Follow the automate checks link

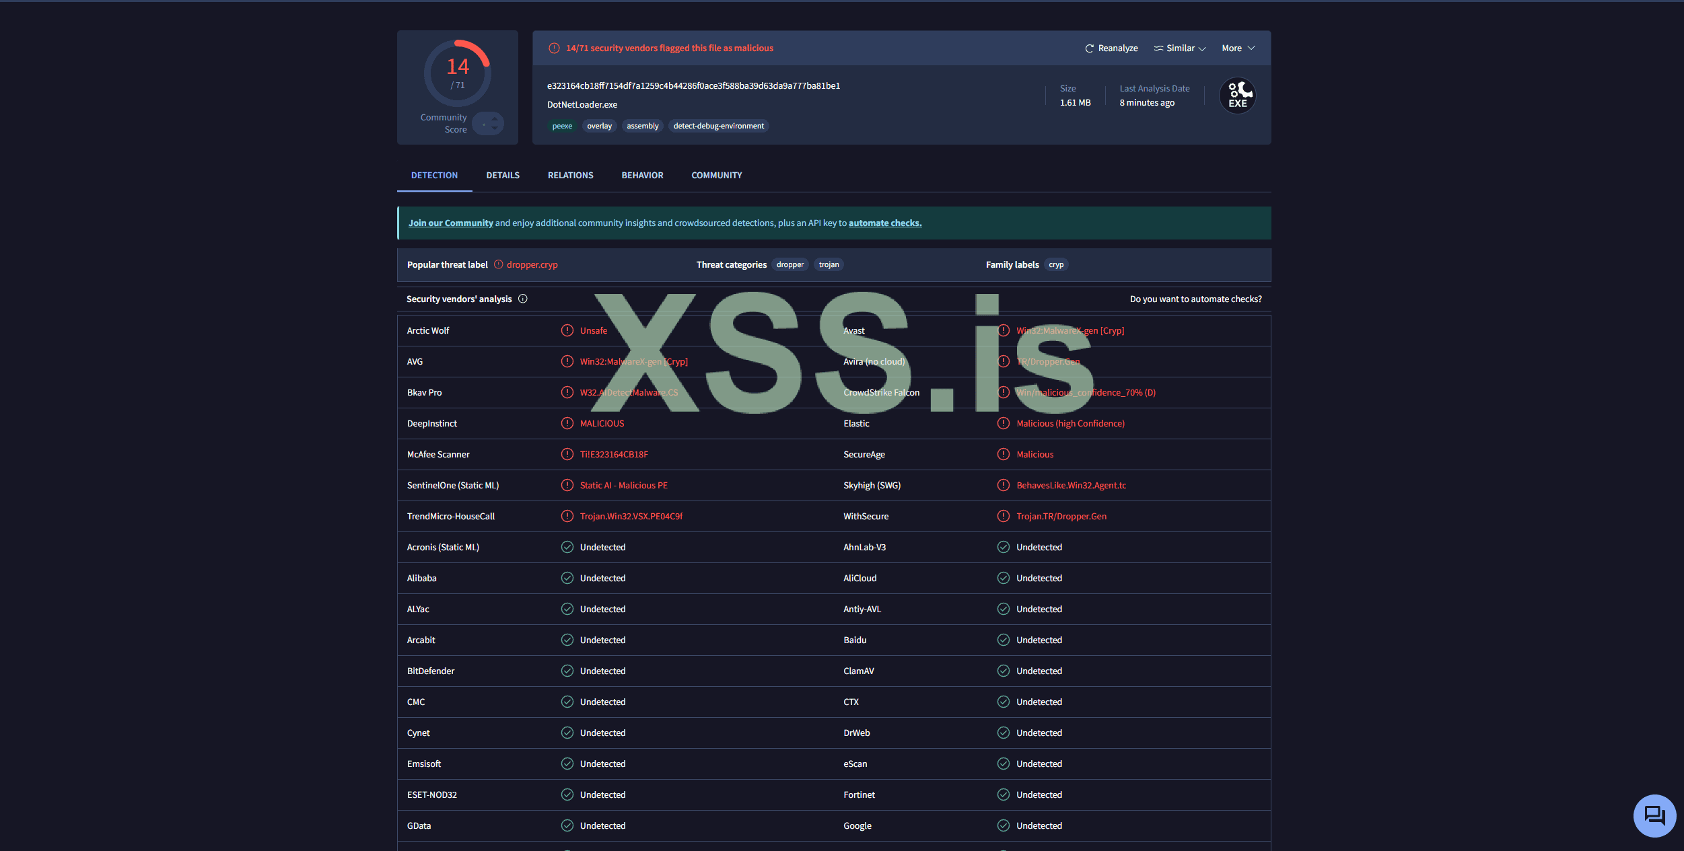884,223
